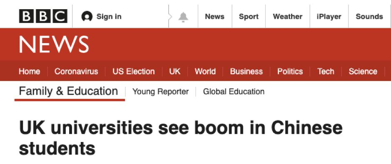This screenshot has width=391, height=164.
Task: Open BBC Sounds
Action: tap(369, 17)
